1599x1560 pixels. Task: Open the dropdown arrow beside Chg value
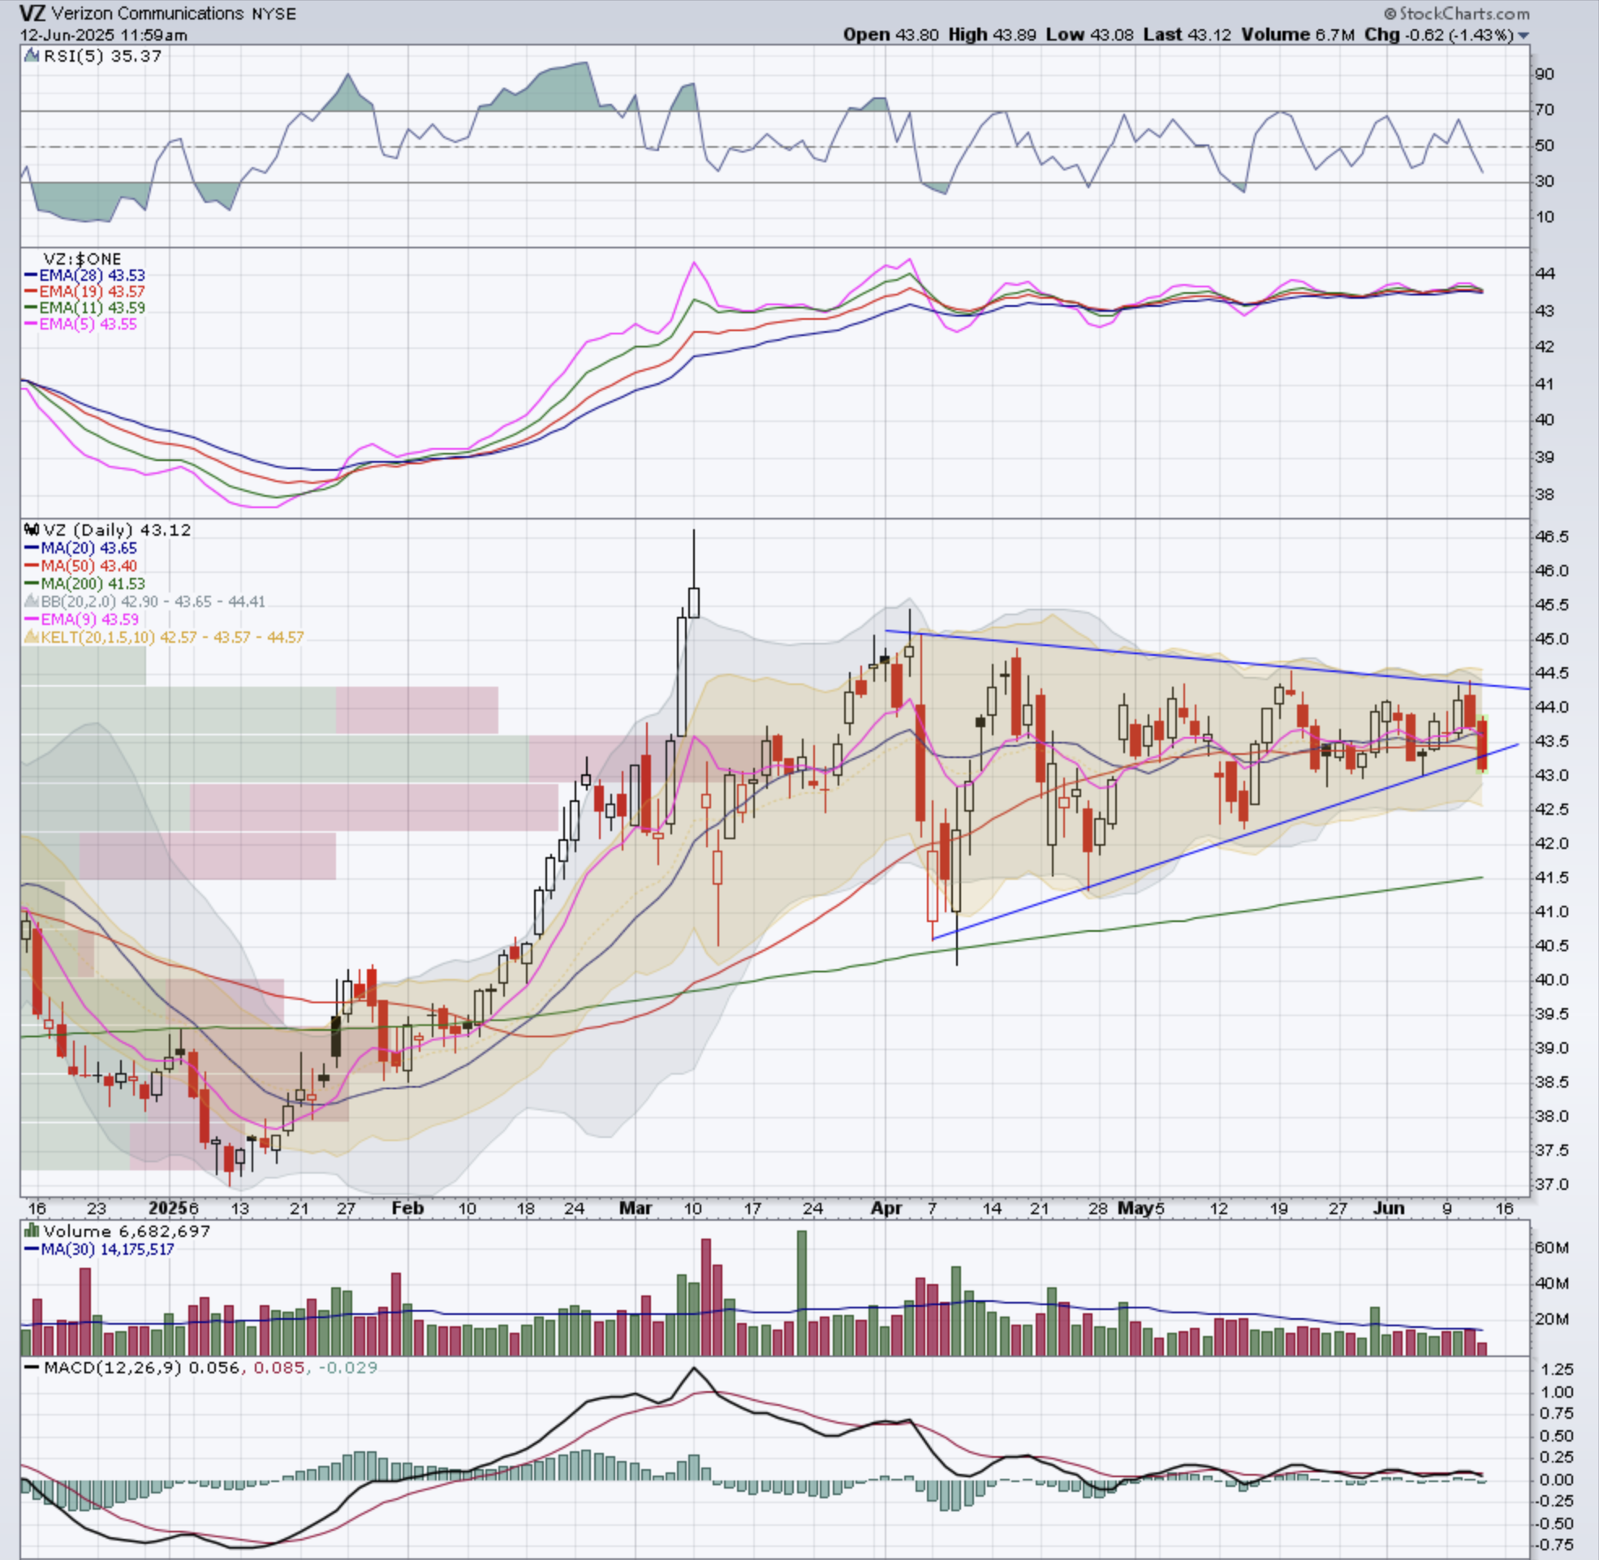tap(1523, 35)
